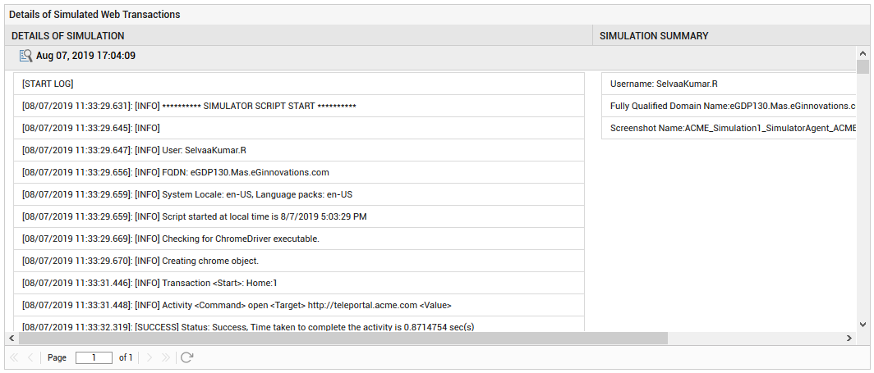Select the 11:33:29.645 empty INFO log row
This screenshot has height=373, width=874.
point(299,128)
